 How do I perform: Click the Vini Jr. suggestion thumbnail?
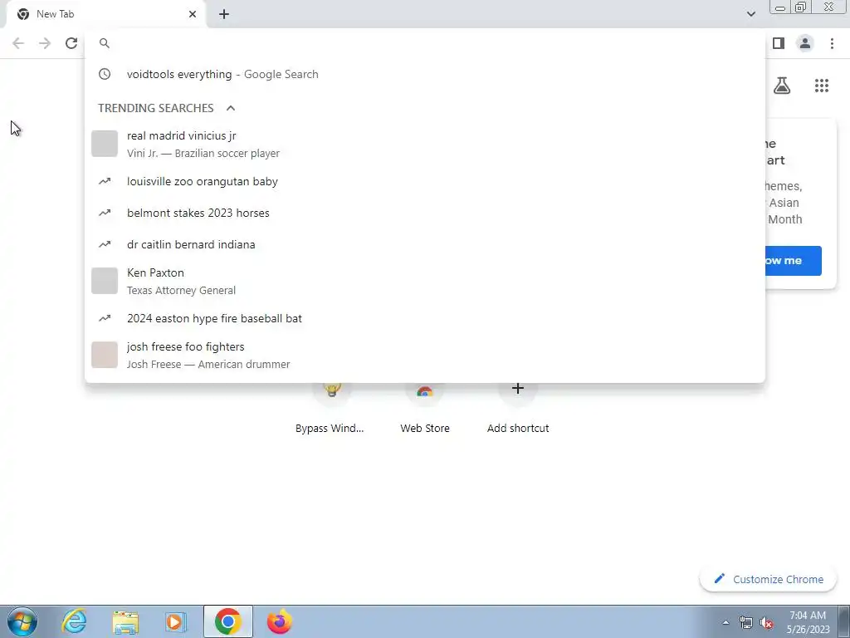point(105,144)
